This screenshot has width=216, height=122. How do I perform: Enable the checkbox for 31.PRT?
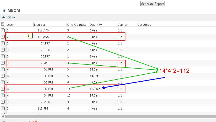coord(3,69)
